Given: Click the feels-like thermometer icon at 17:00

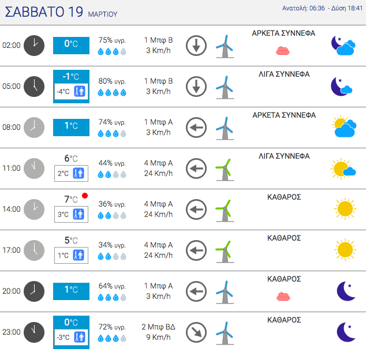Looking at the screenshot, I should pyautogui.click(x=79, y=255).
